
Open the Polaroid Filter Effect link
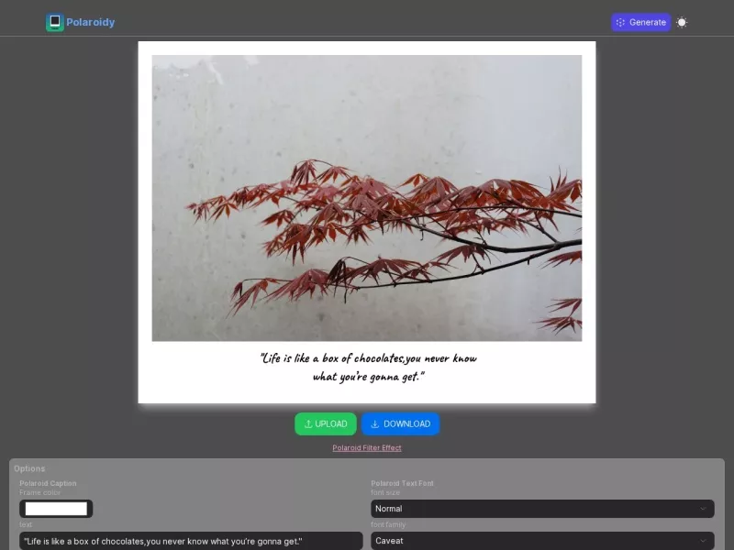(x=366, y=447)
